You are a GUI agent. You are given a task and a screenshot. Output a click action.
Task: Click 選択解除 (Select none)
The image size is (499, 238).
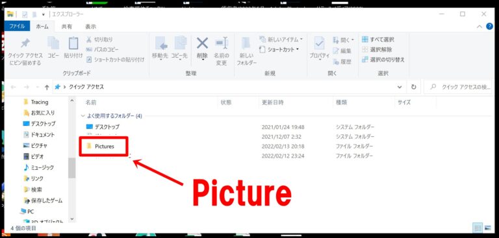click(377, 49)
